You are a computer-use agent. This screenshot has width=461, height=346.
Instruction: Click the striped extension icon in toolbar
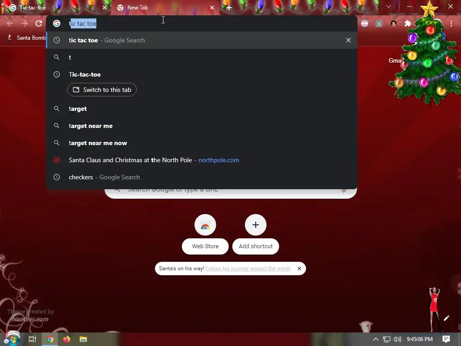[365, 23]
